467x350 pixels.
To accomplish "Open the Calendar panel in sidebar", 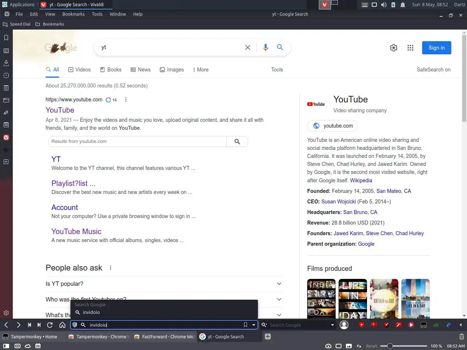I will tap(6, 125).
